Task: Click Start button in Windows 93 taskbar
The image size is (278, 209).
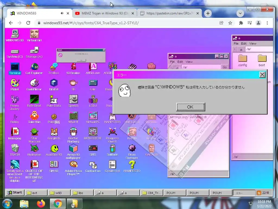Action: tap(15, 192)
